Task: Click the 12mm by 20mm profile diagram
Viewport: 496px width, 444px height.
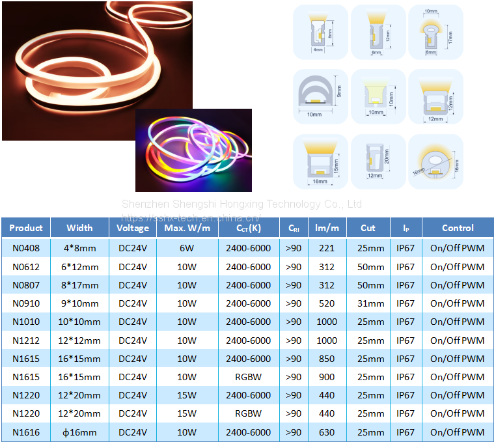Action: (x=376, y=161)
